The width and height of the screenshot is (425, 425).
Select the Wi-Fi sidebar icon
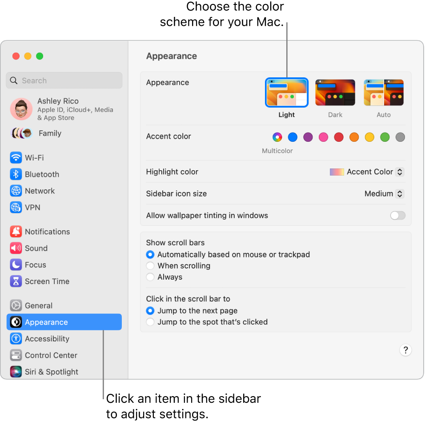(x=16, y=158)
